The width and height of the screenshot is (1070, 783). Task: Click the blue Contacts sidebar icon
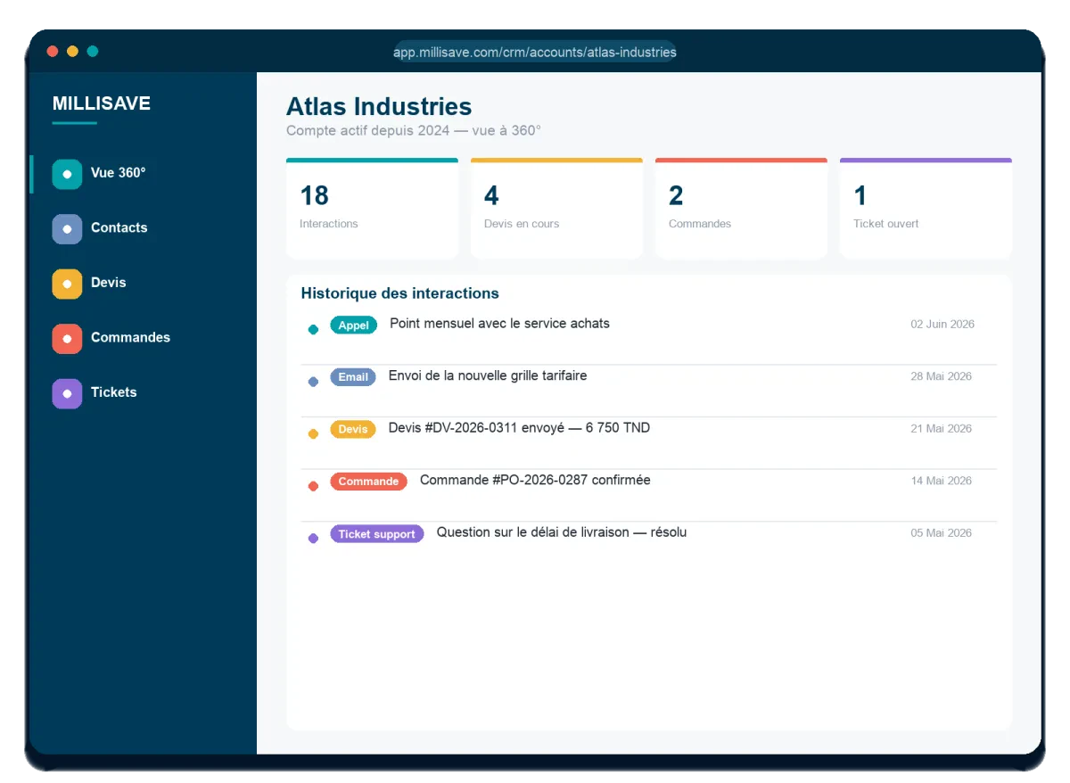pyautogui.click(x=67, y=229)
